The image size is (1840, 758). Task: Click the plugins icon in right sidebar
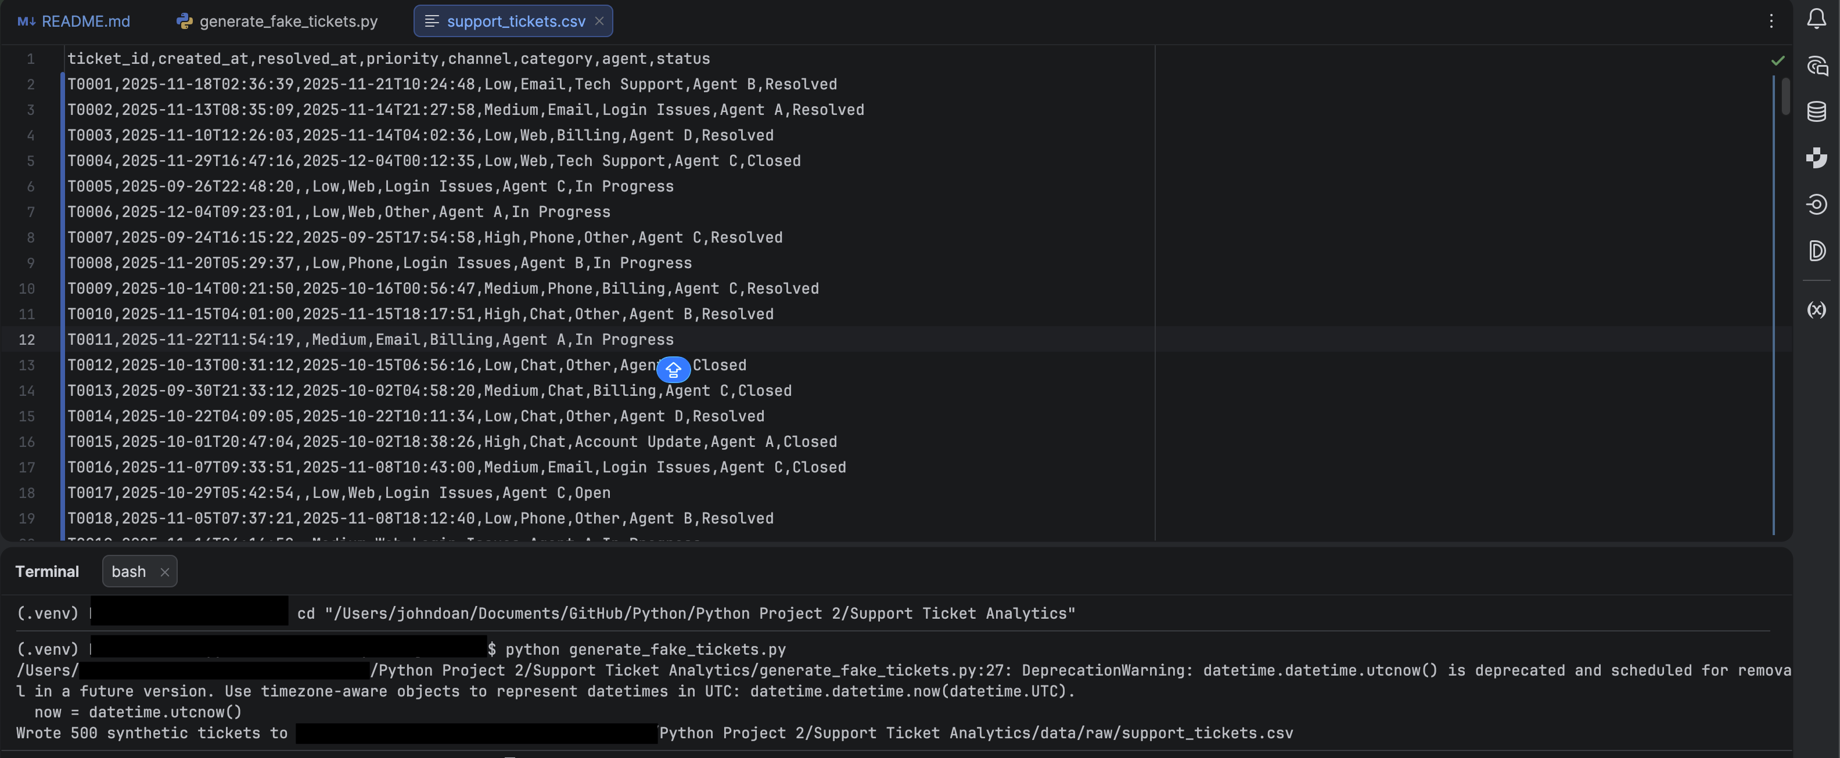click(x=1817, y=158)
